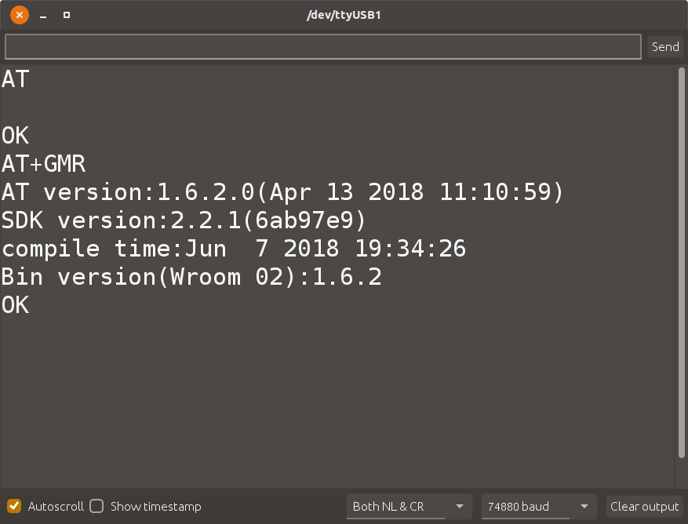Click the SDK version output line

184,220
